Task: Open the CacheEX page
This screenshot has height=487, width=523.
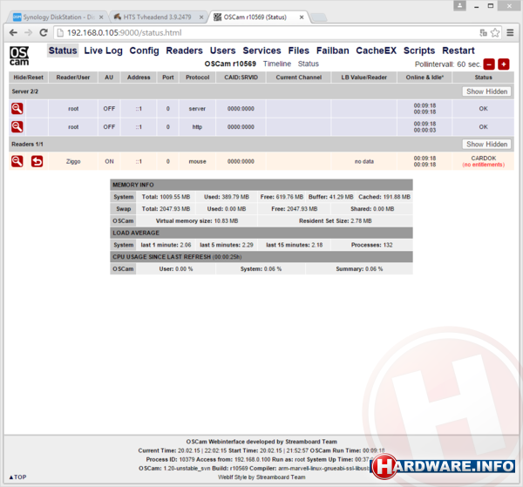Action: tap(376, 51)
